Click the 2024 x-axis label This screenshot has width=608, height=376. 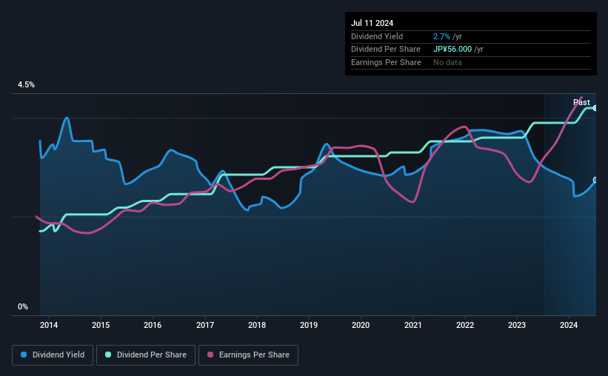pos(569,325)
